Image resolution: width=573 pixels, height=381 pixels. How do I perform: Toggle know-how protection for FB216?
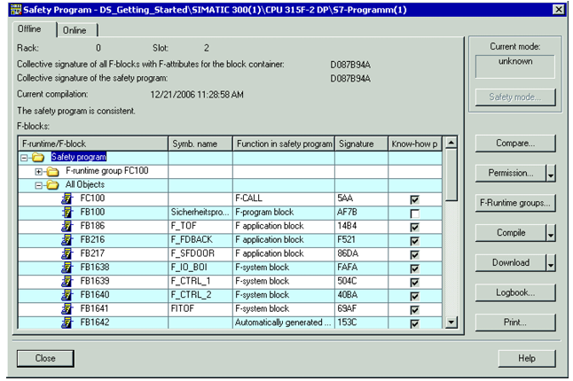coord(414,241)
